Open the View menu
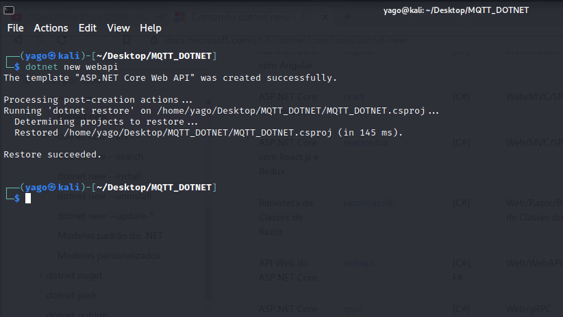This screenshot has width=563, height=317. [118, 28]
